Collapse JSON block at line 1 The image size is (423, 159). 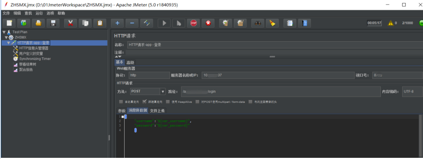[123, 117]
